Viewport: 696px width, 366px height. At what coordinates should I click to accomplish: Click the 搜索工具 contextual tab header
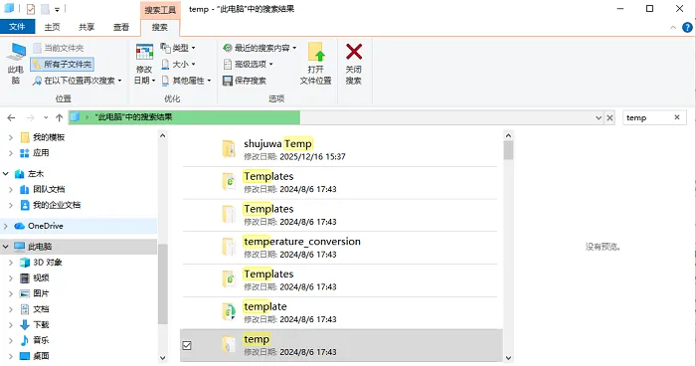coord(160,10)
